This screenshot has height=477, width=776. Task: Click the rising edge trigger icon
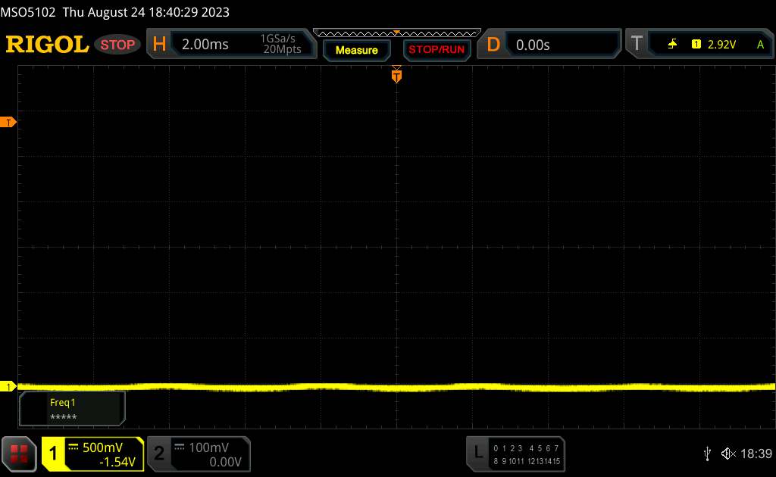[672, 45]
